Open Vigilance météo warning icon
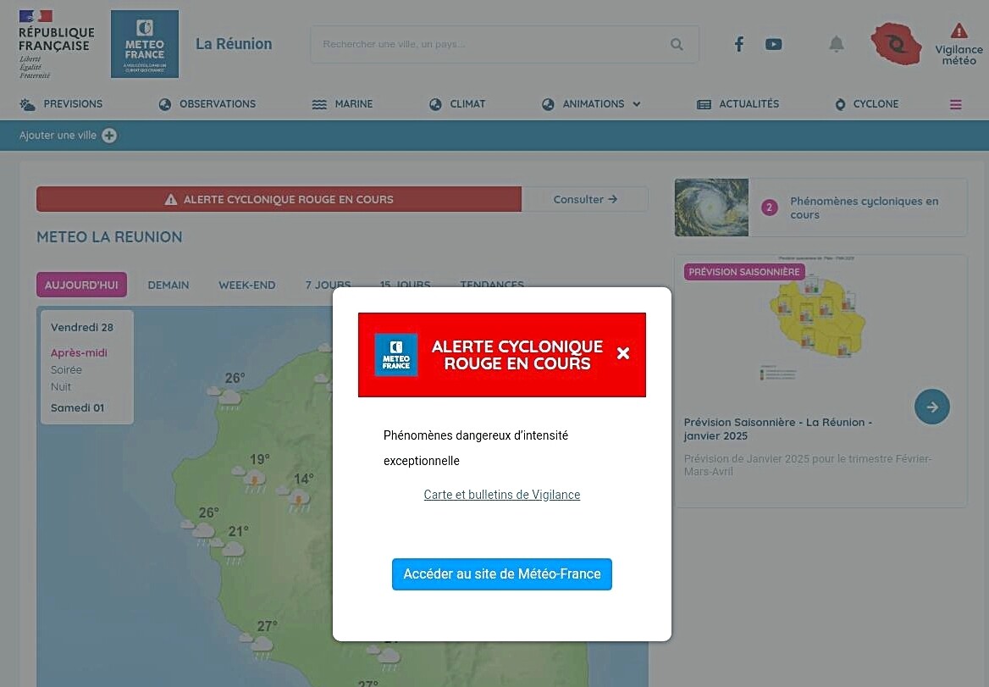 (959, 30)
